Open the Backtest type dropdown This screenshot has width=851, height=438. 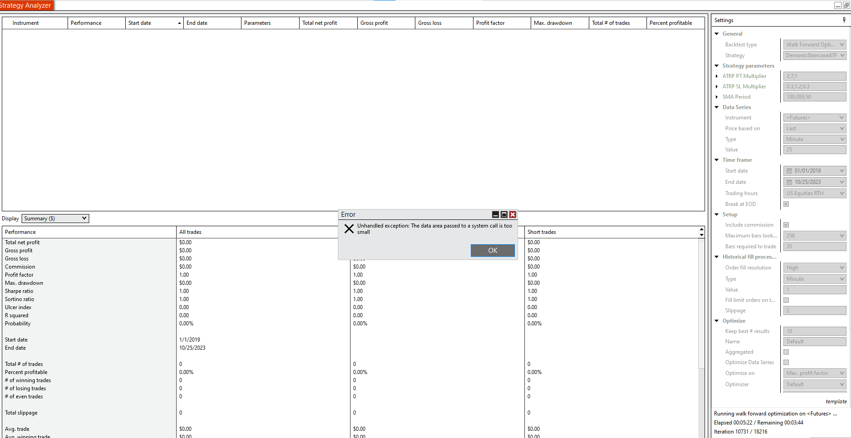[815, 45]
